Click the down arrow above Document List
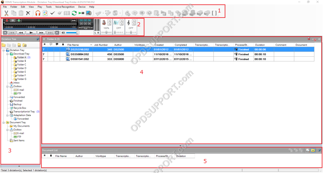The width and height of the screenshot is (323, 173). [180, 146]
